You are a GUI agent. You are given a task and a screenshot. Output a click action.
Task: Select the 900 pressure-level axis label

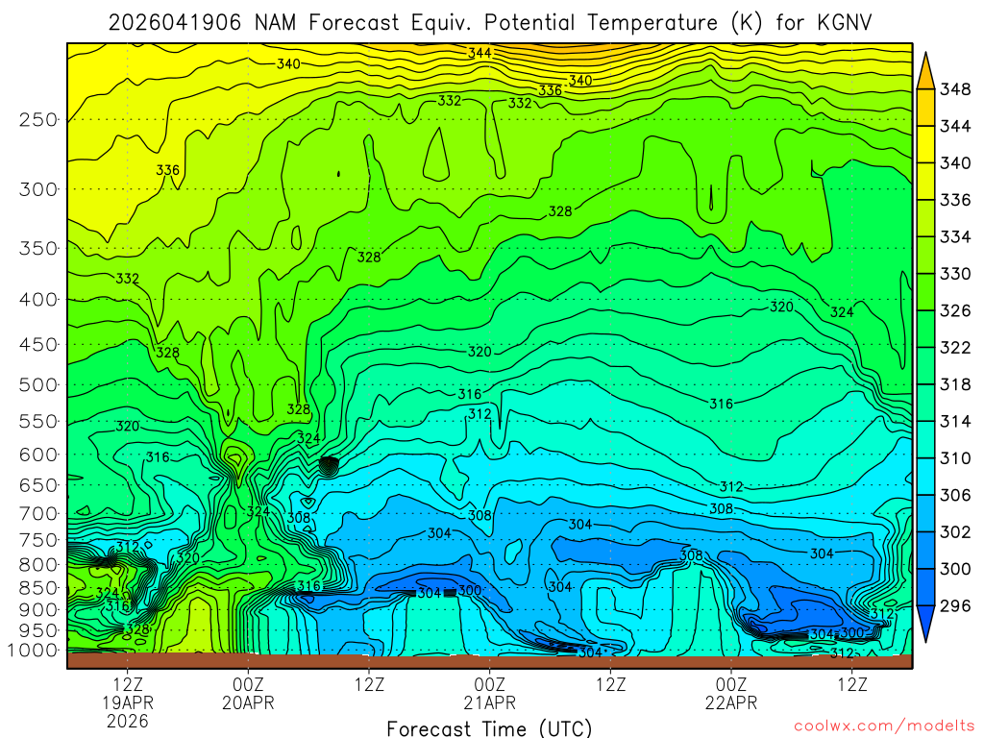(38, 609)
